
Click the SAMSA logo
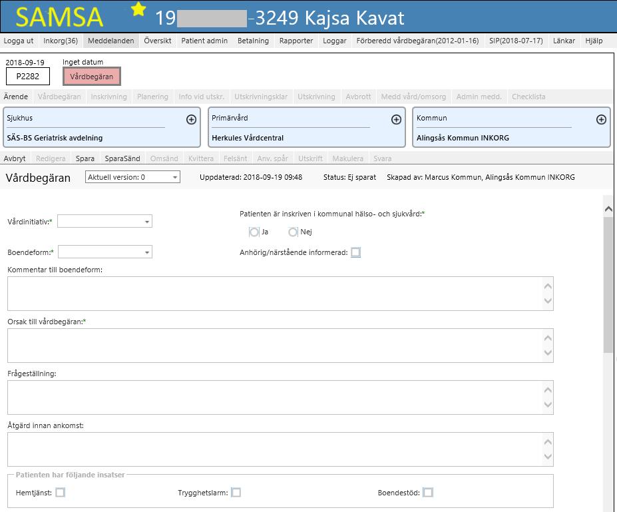59,17
